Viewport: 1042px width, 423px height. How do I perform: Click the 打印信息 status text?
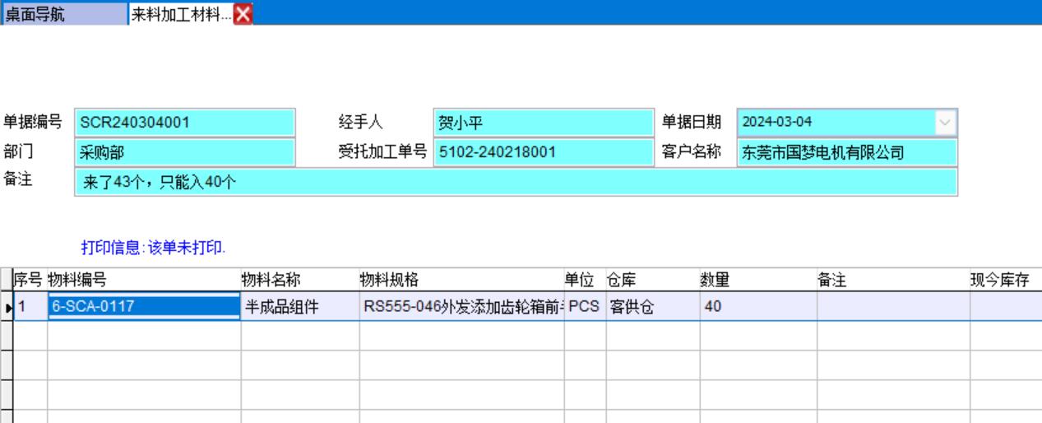pos(153,247)
